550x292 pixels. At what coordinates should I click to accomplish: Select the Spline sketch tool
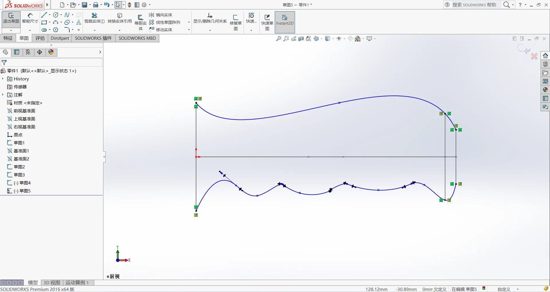(x=67, y=15)
